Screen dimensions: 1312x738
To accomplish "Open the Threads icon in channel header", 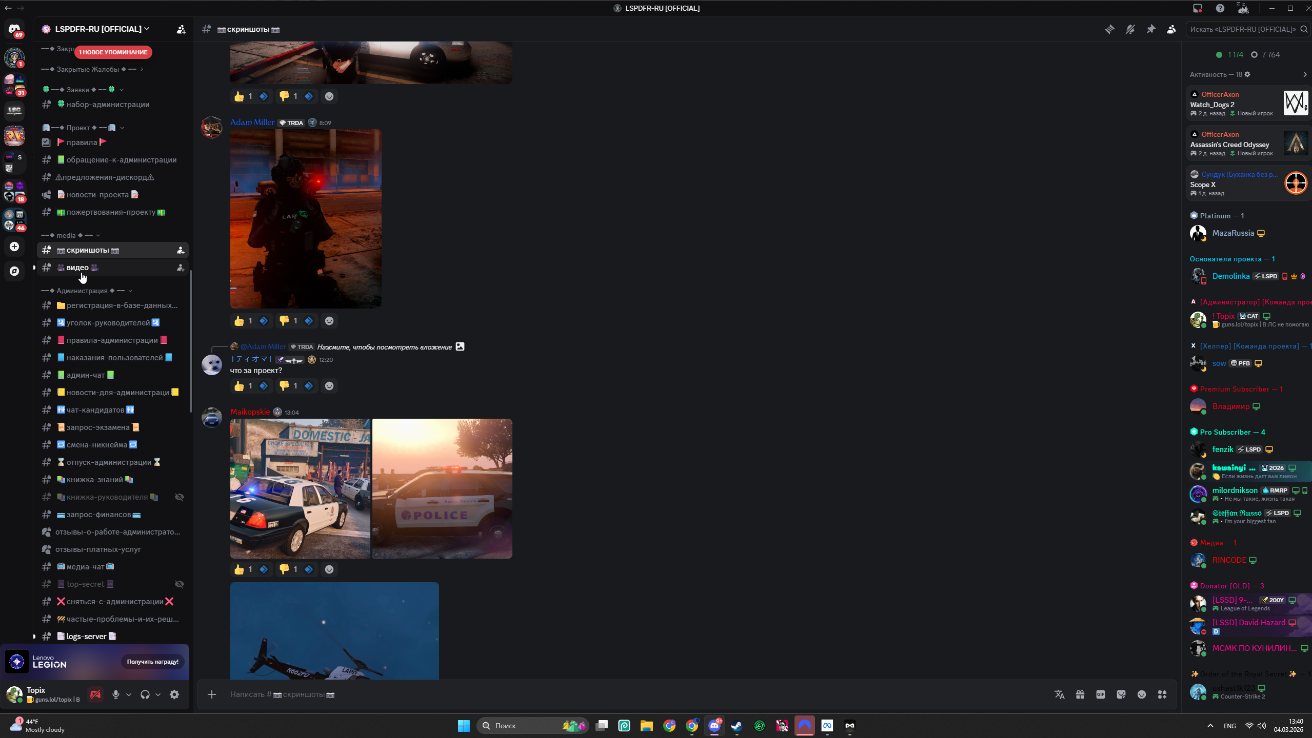I will pos(1109,29).
